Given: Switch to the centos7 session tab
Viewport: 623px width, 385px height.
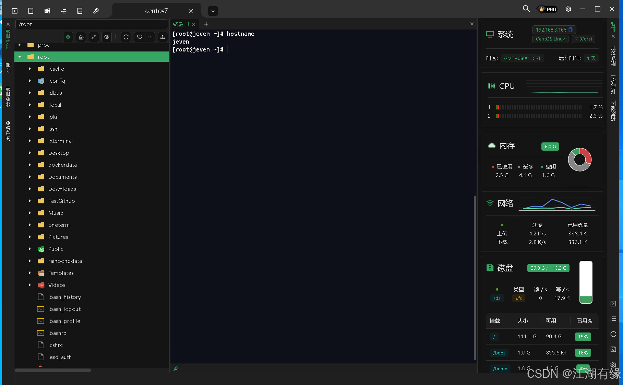Looking at the screenshot, I should [156, 11].
